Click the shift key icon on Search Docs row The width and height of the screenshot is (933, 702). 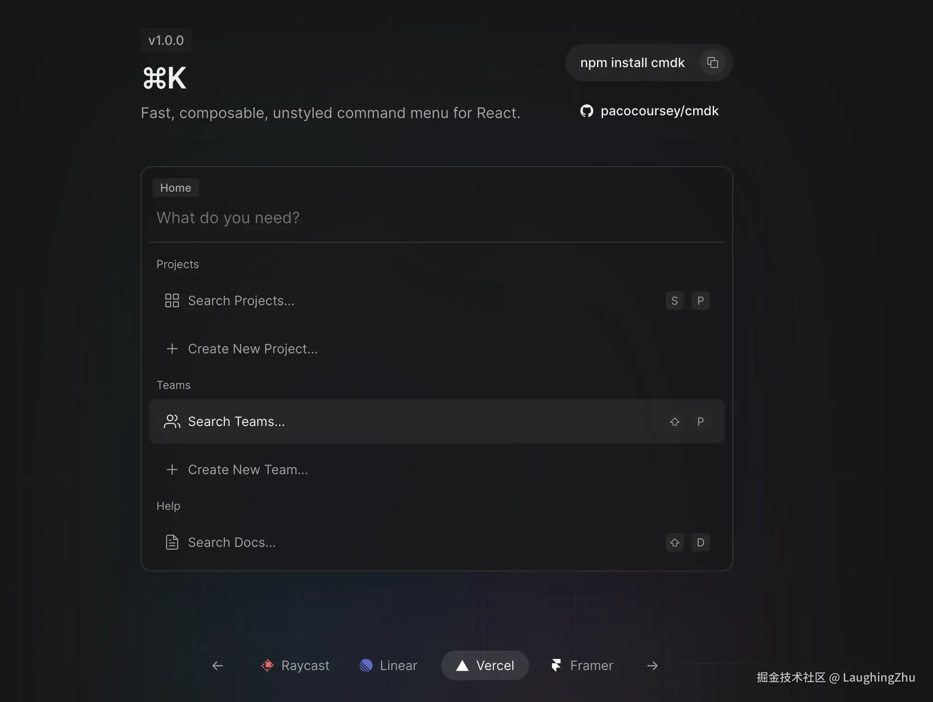tap(674, 542)
